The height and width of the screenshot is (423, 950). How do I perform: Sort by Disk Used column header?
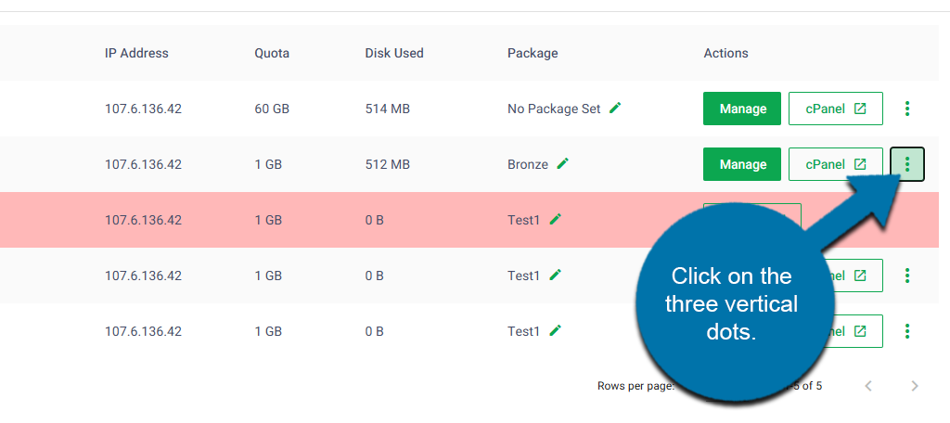tap(394, 53)
